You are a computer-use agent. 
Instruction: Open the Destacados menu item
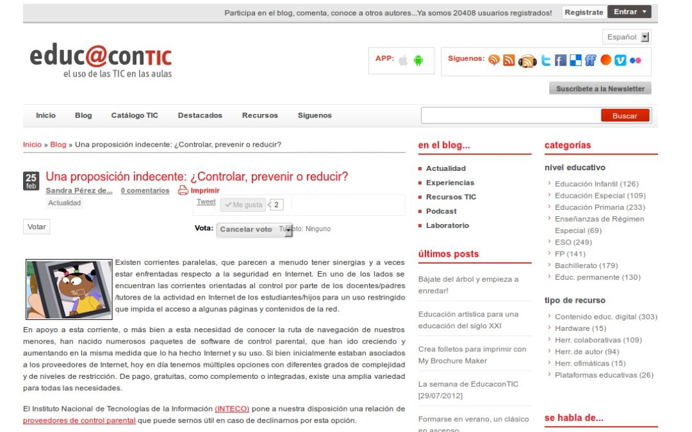[200, 115]
